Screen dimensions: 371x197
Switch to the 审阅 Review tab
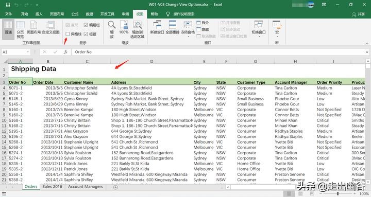(x=125, y=14)
